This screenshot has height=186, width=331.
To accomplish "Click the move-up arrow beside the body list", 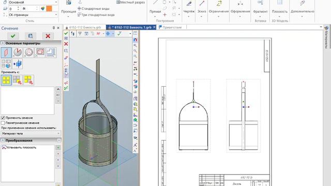I will (x=58, y=89).
